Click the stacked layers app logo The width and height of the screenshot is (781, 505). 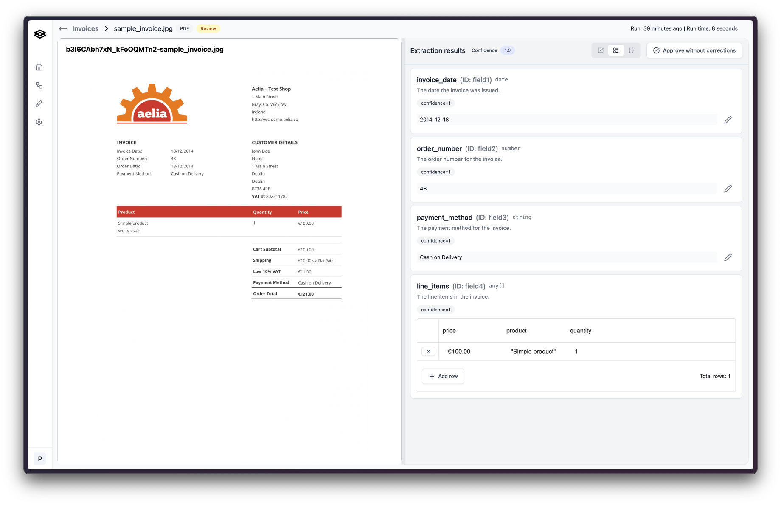click(40, 34)
